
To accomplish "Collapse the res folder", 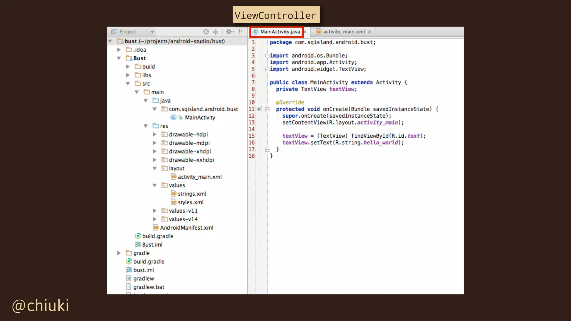I will coord(146,126).
